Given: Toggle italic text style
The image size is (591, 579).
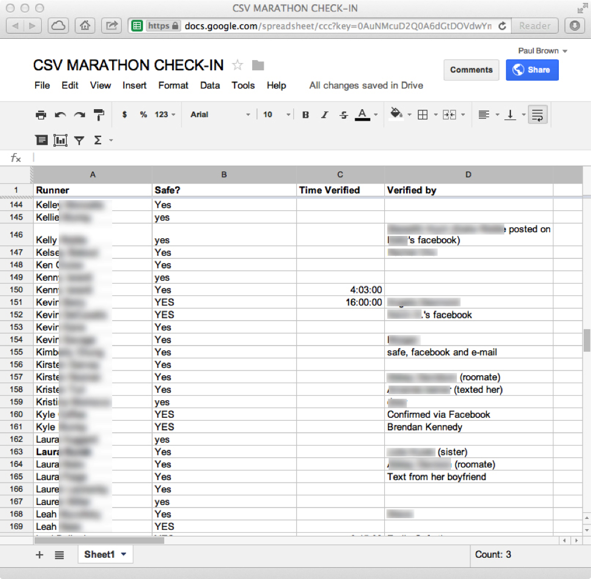Looking at the screenshot, I should pyautogui.click(x=324, y=115).
